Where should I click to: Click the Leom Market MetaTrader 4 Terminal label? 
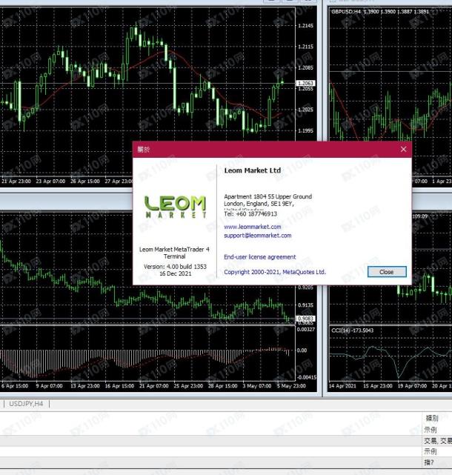pyautogui.click(x=174, y=253)
